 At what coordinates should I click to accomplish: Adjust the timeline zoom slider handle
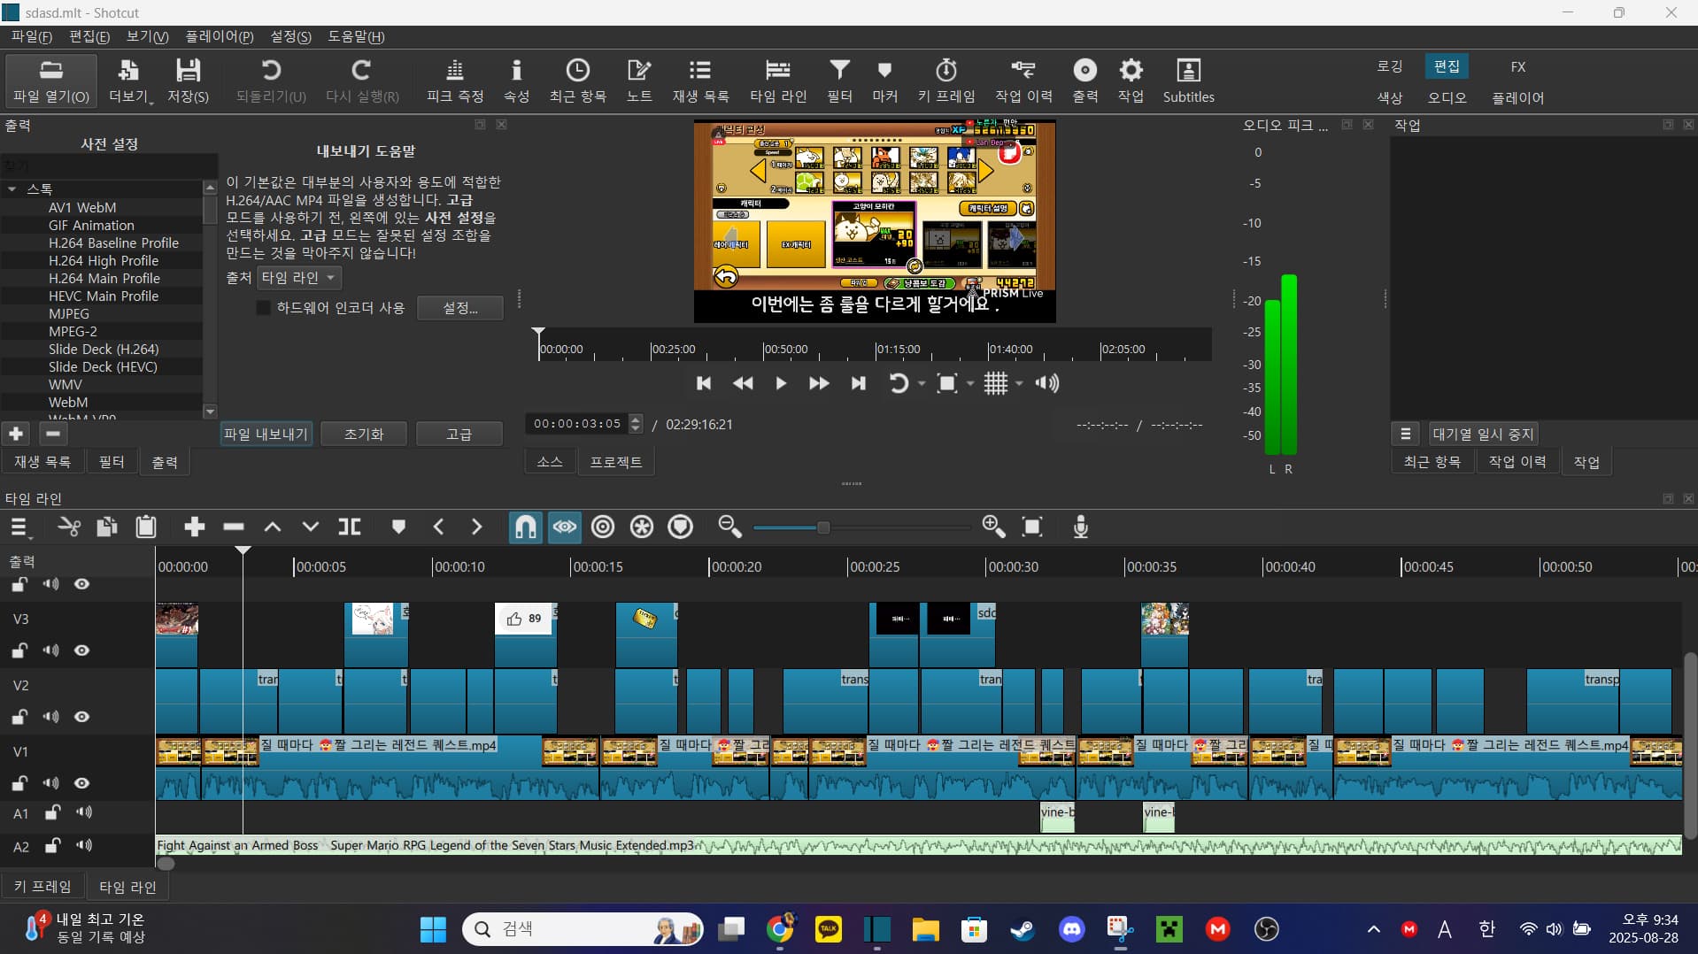(x=822, y=527)
